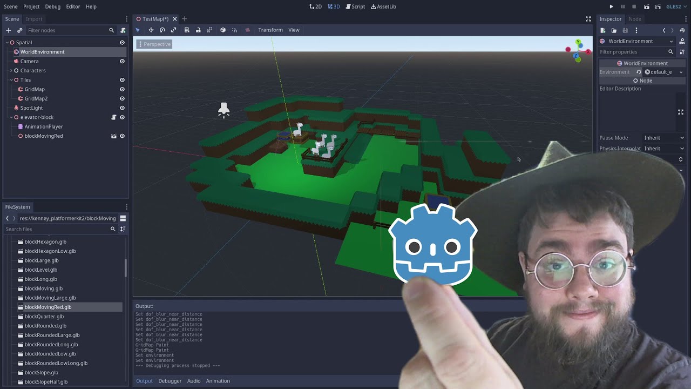Screen dimensions: 691x389
Task: Sort files in FileSystem search bar
Action: point(123,229)
